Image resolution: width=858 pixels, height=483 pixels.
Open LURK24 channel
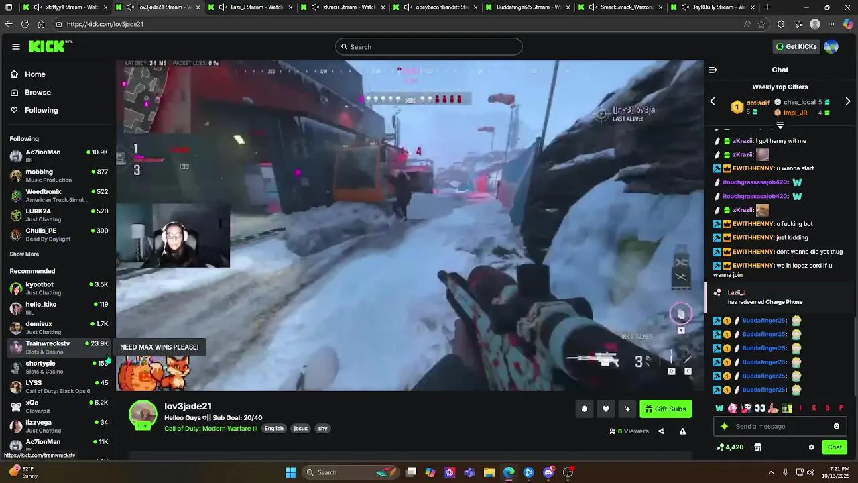58,215
